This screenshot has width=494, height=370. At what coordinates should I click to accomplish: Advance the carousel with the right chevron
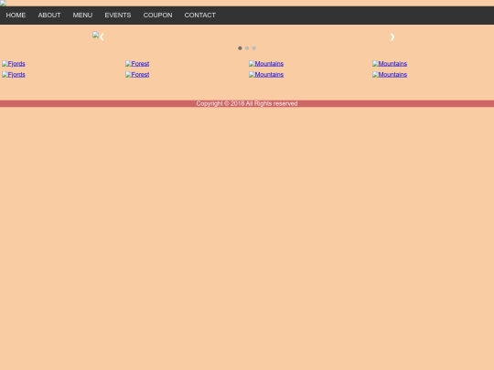tap(392, 37)
